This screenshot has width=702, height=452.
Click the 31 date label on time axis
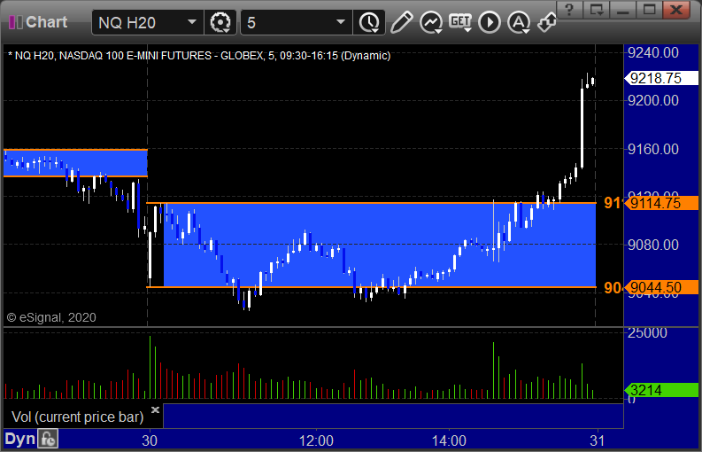coord(598,440)
